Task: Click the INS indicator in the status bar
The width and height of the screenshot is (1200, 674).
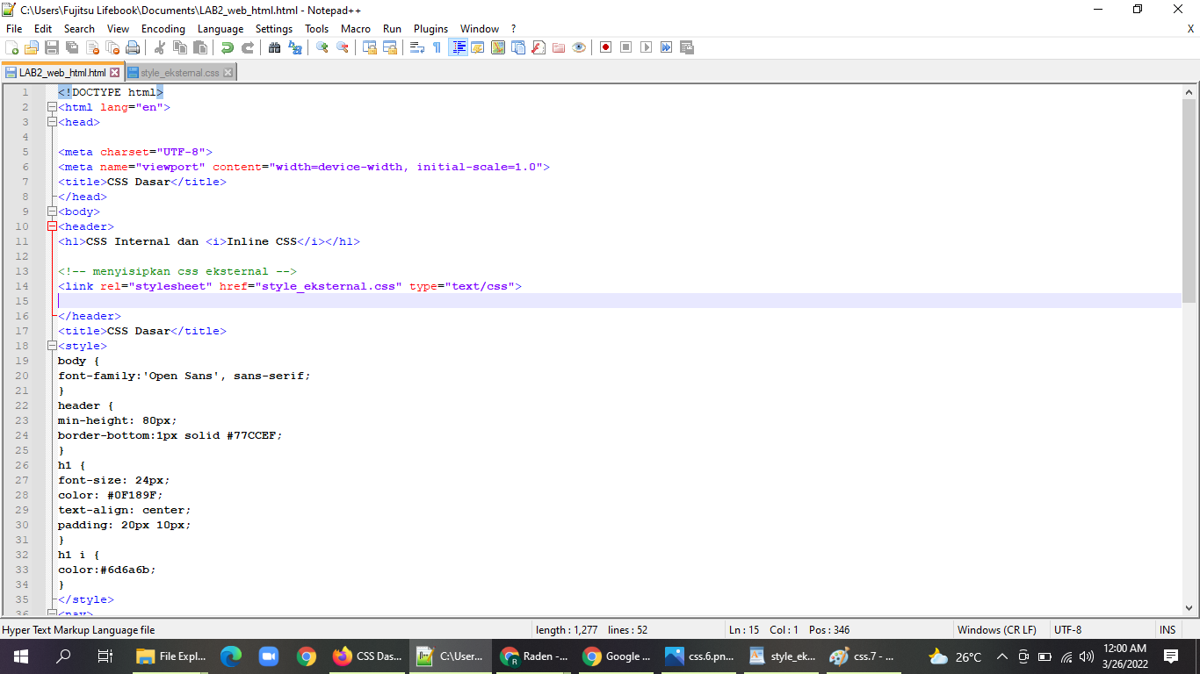Action: pyautogui.click(x=1167, y=630)
